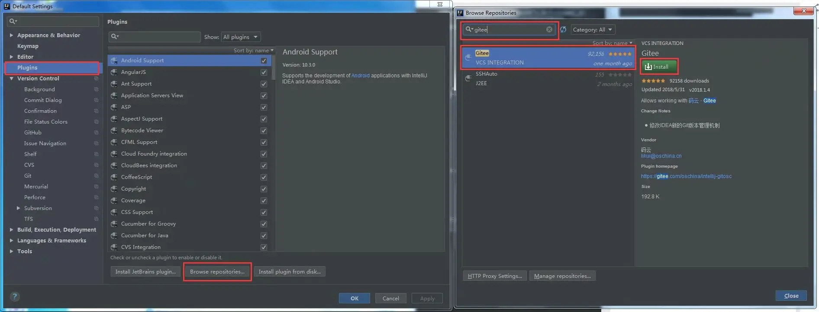819x312 pixels.
Task: Click the Android Support plugin icon
Action: [x=114, y=60]
